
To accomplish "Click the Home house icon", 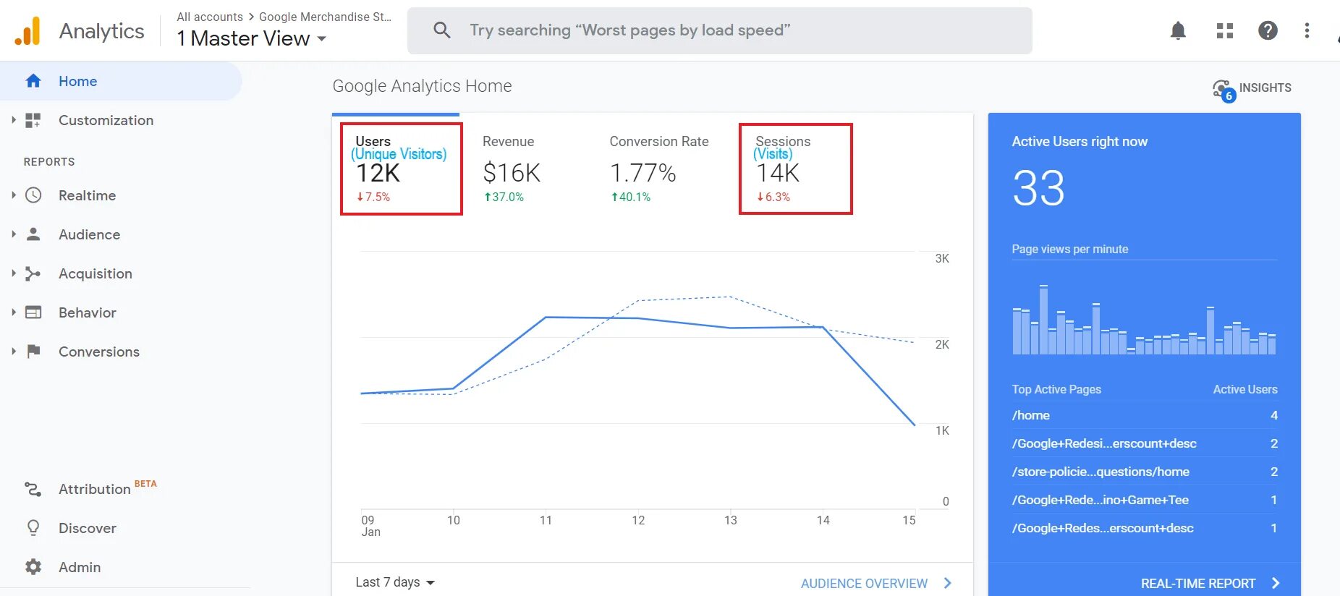I will tap(33, 81).
